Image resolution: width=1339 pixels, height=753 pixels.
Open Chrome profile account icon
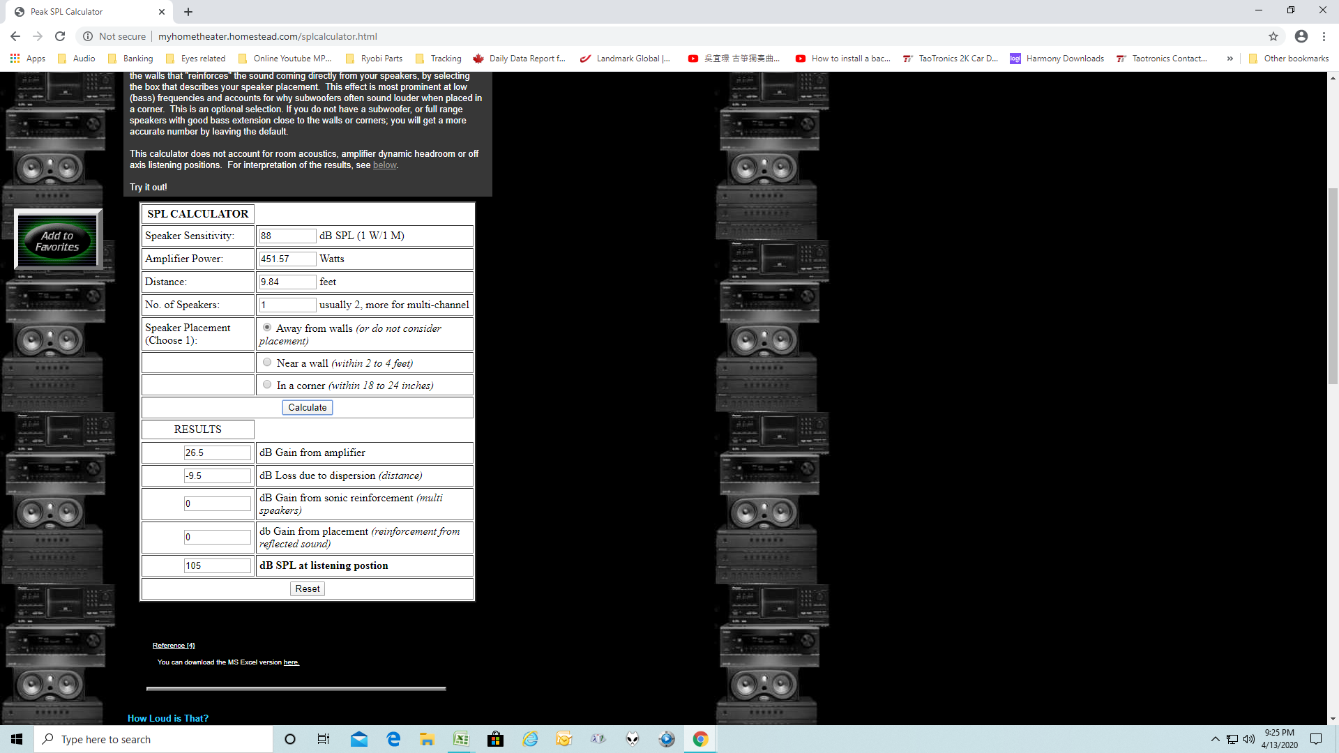click(x=1301, y=36)
